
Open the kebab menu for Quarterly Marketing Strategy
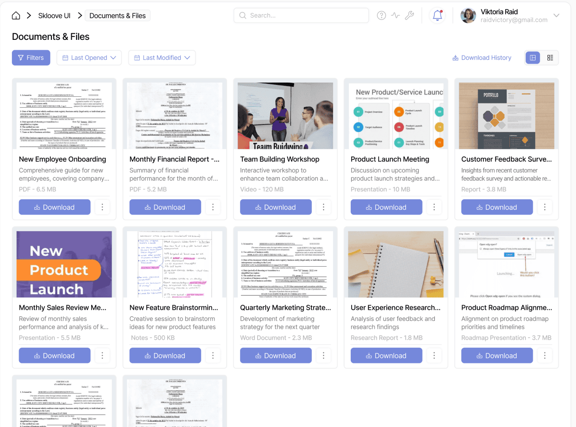324,356
